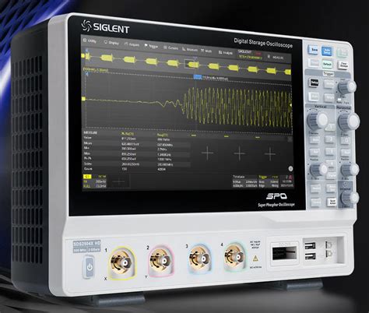Open the Trigger menu with flag icon
This screenshot has height=313, width=369.
[151, 46]
